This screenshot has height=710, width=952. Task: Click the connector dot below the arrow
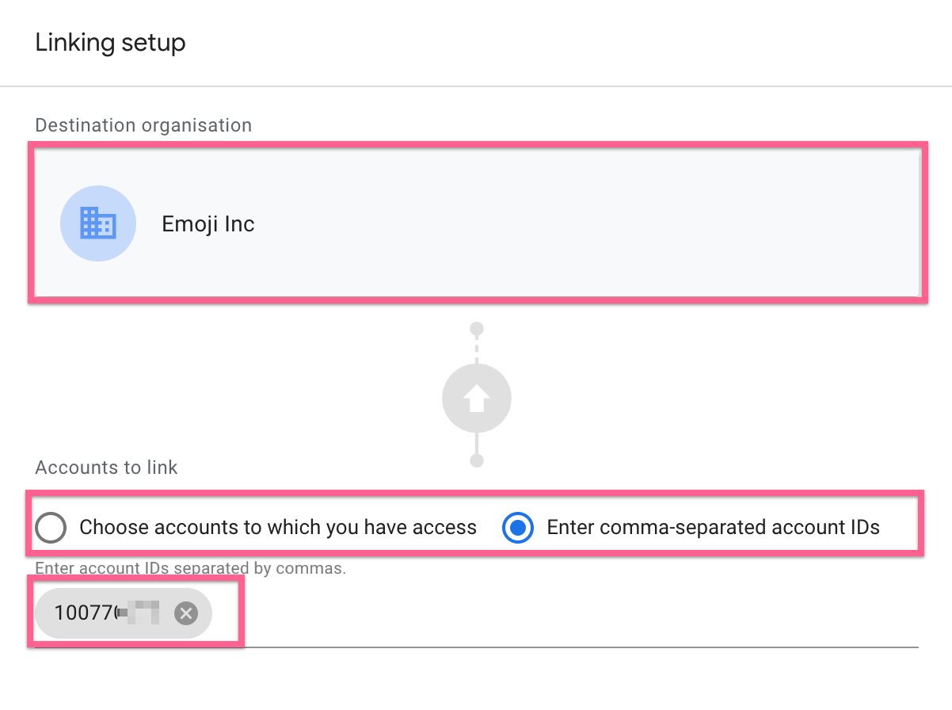(x=476, y=460)
